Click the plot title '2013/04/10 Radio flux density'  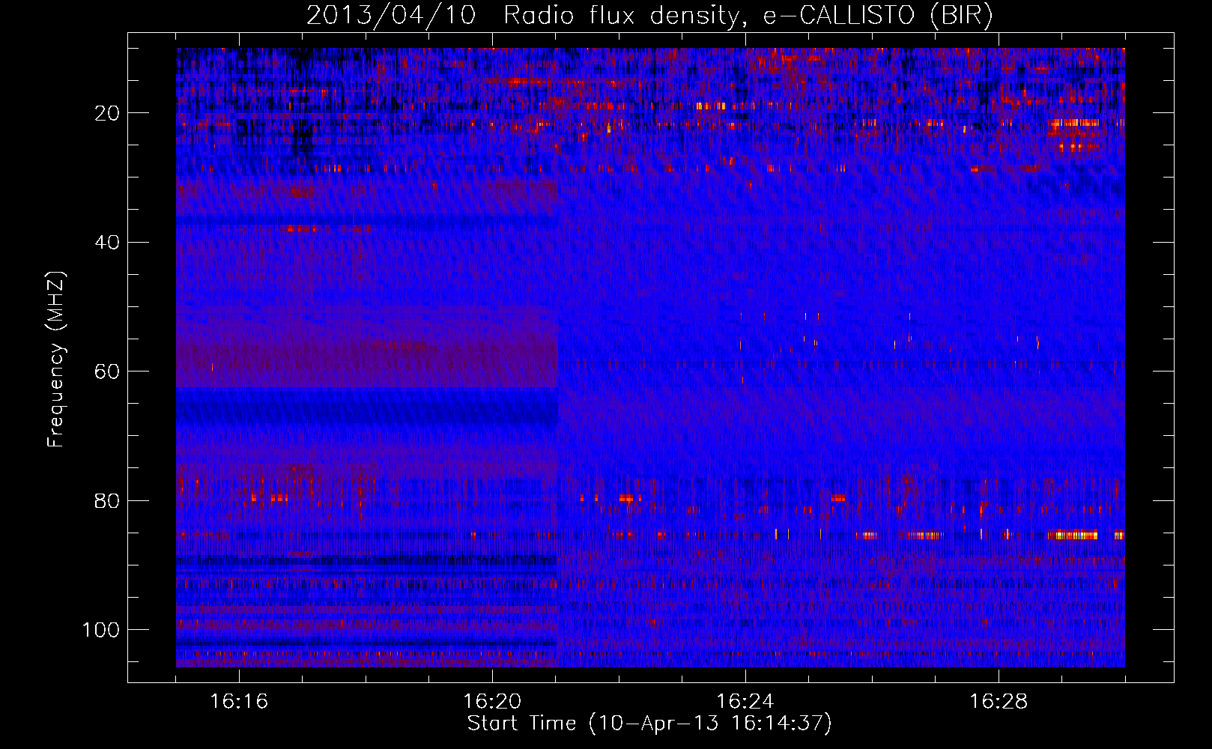649,16
